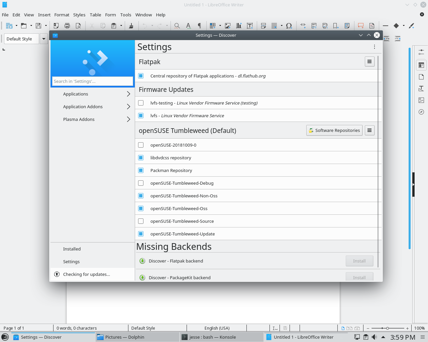Open sidebar Properties sliders icon
Viewport: 428px width, 342px height.
pos(421,52)
